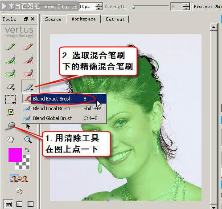Select the Hand pan tool
This screenshot has width=222, height=209.
tap(10, 140)
